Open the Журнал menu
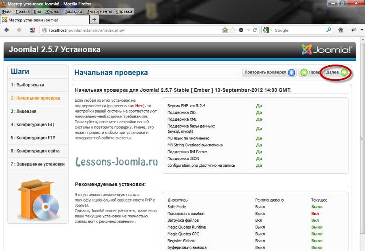Screen dimensions: 365x251 click(53, 11)
